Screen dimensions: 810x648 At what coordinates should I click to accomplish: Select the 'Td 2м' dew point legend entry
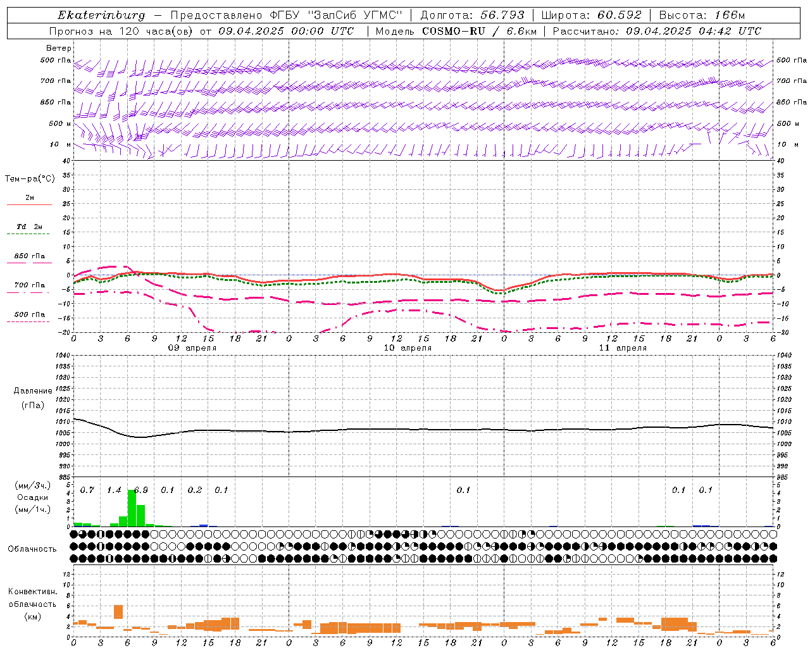[30, 227]
